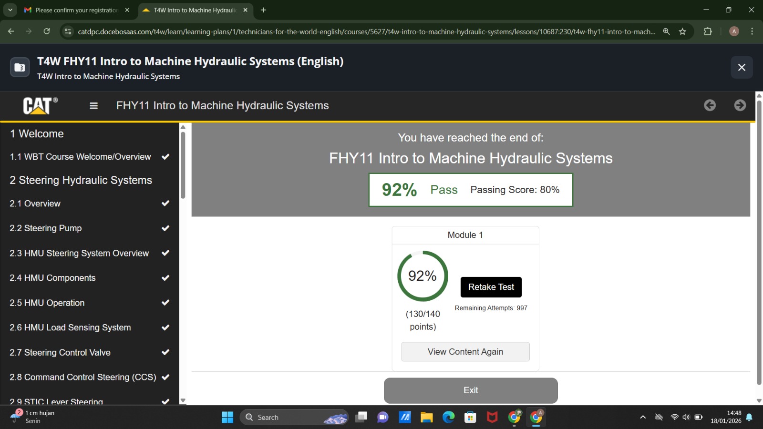
Task: Open Chrome three-dot menu
Action: (x=752, y=31)
